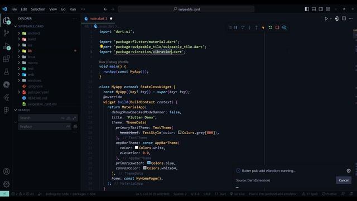Go forward in navigation history
This screenshot has width=357, height=201.
113,9
